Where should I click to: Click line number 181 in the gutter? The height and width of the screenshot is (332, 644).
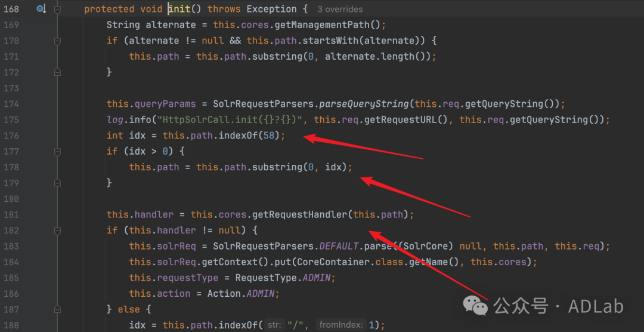tap(11, 214)
